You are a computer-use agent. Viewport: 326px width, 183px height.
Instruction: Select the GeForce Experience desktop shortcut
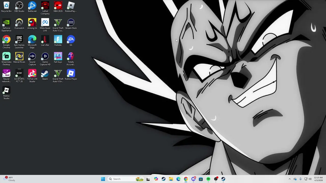click(x=6, y=25)
